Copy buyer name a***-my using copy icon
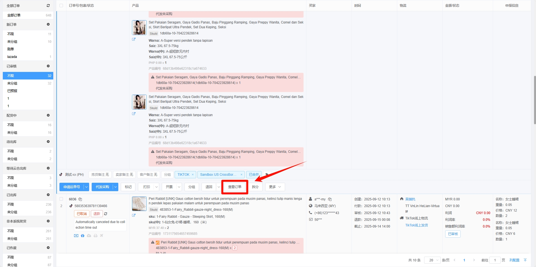Image resolution: width=536 pixels, height=267 pixels. click(x=330, y=199)
